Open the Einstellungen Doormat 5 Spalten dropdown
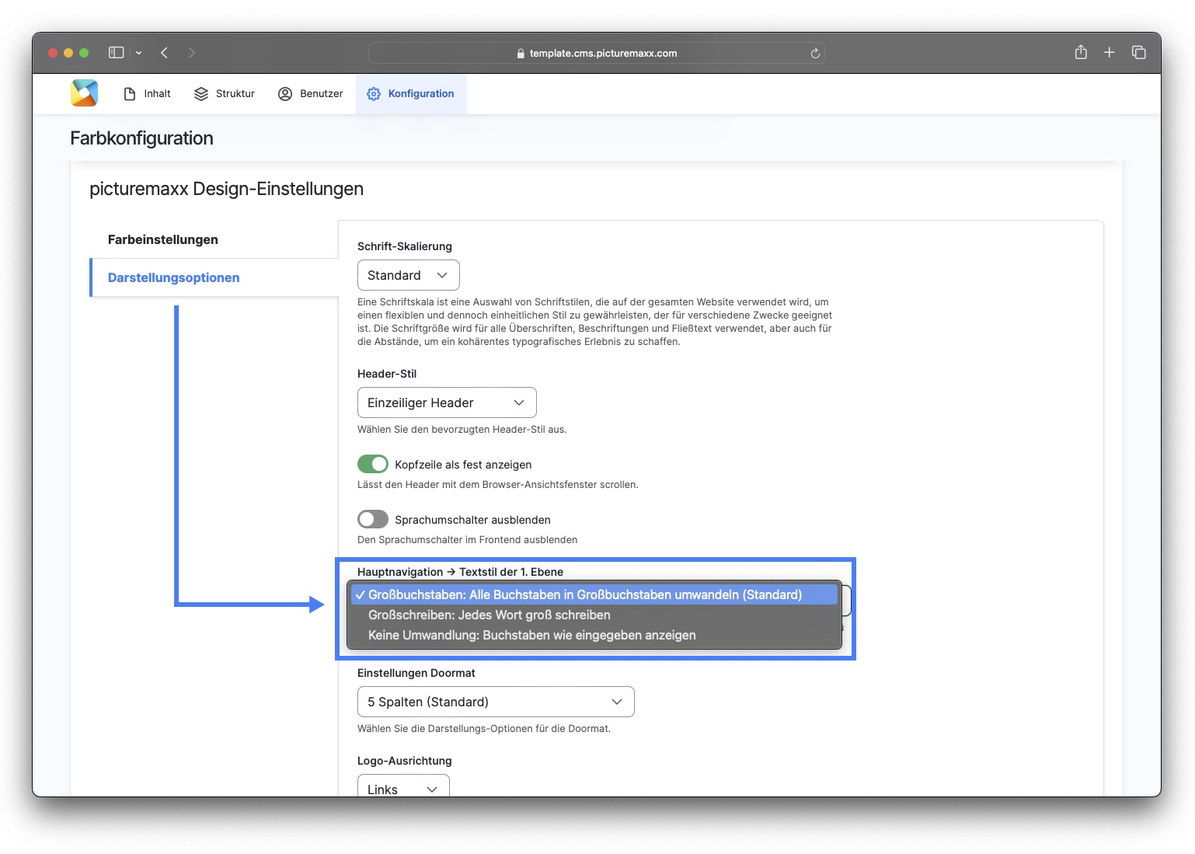 [x=496, y=702]
